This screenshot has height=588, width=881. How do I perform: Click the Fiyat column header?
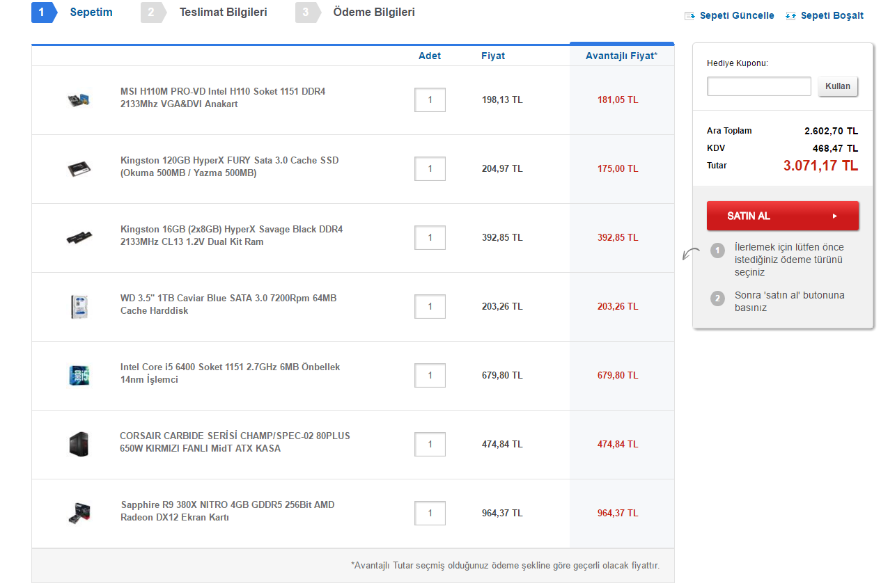tap(493, 56)
